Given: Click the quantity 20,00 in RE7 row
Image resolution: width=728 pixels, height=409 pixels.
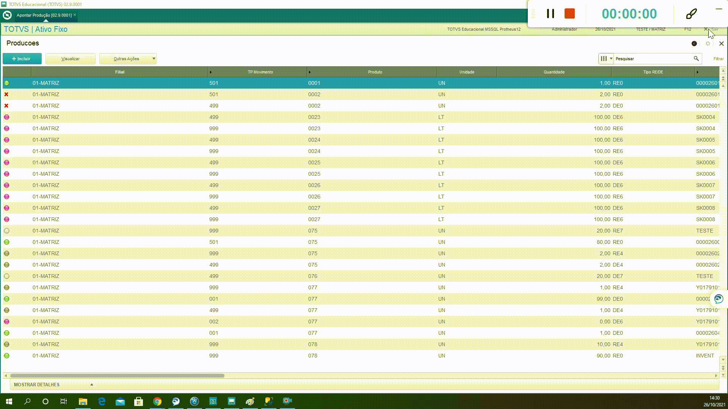Looking at the screenshot, I should tap(603, 231).
